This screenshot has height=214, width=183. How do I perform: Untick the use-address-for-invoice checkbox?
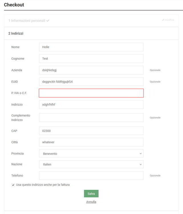point(13,185)
